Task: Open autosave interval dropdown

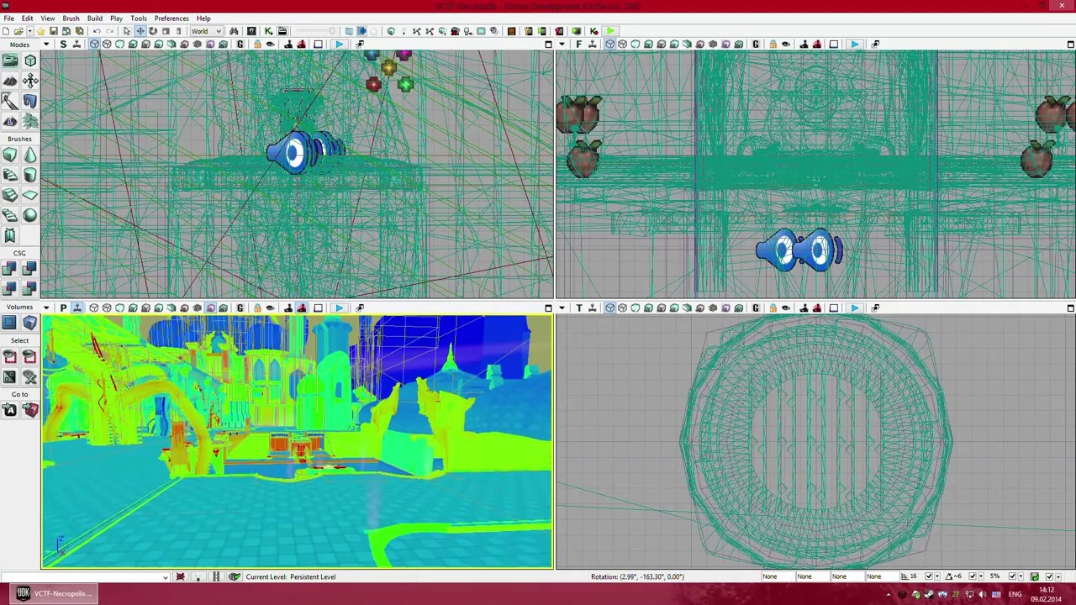Action: (x=1058, y=576)
